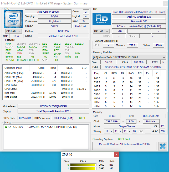Click the CL timing column header
The image size is (169, 172).
click(106, 73)
